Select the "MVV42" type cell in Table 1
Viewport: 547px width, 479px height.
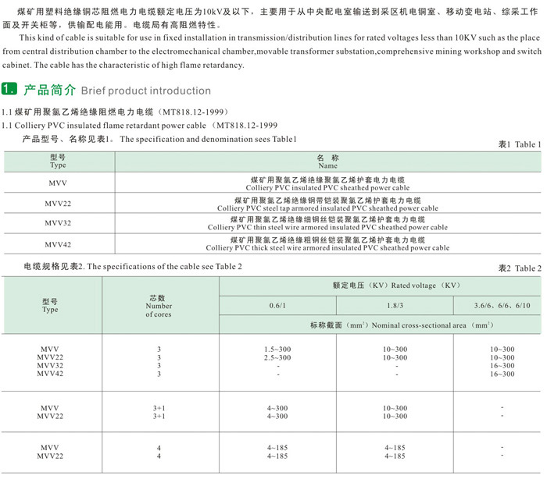click(x=58, y=244)
